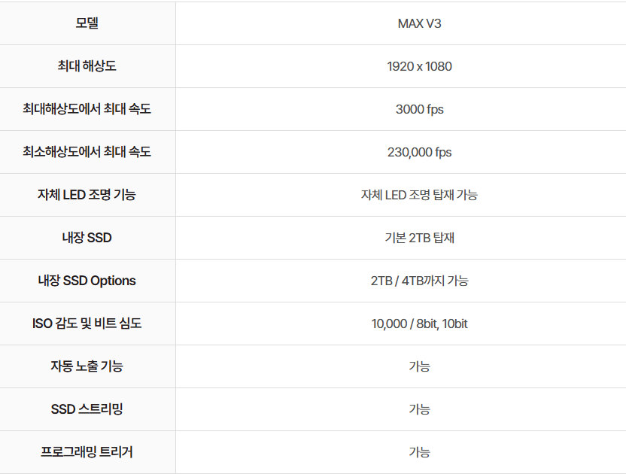The width and height of the screenshot is (626, 474).
Task: Click the 'ISO 감도 및 비트 심도' label
Action: tap(87, 324)
